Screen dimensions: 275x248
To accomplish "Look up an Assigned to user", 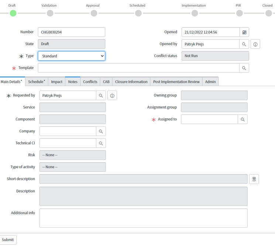I will click(243, 119).
